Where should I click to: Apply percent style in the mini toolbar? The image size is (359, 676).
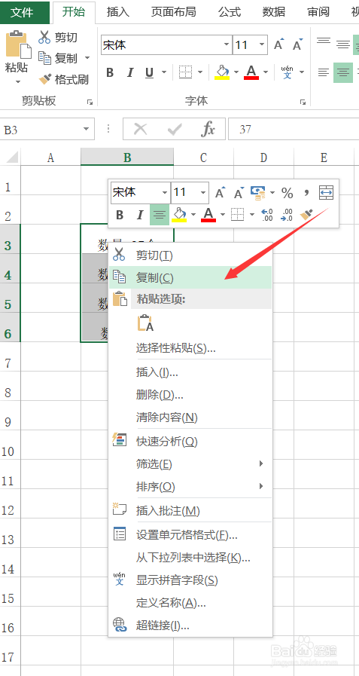coord(287,193)
